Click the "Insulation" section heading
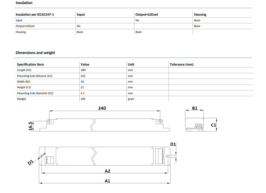This screenshot has height=193, width=266. point(24,3)
